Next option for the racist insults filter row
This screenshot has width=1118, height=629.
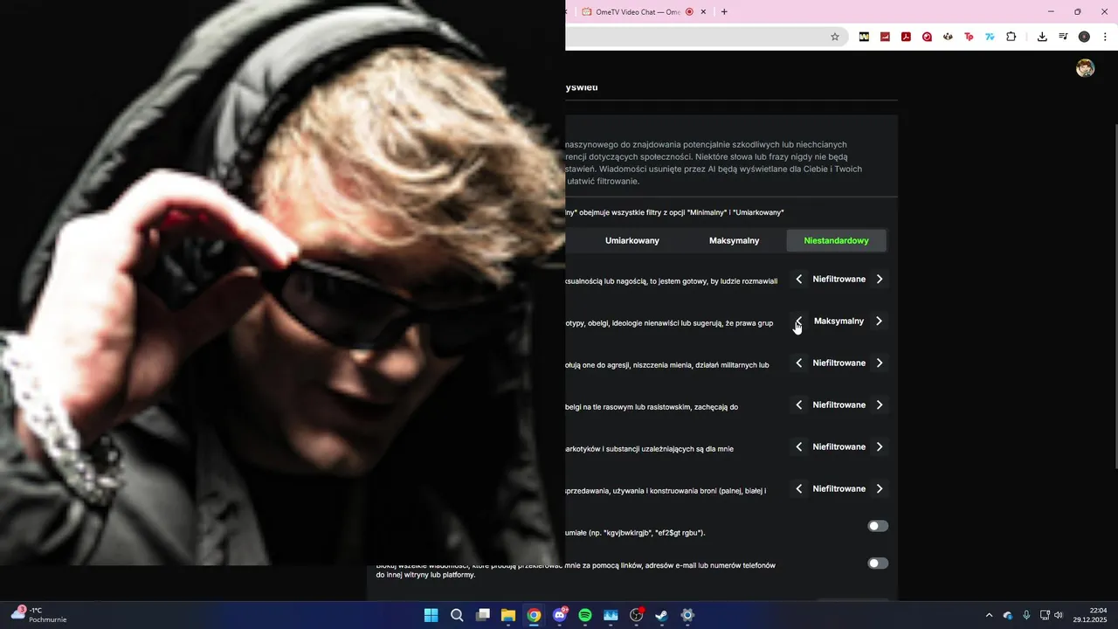[879, 404]
